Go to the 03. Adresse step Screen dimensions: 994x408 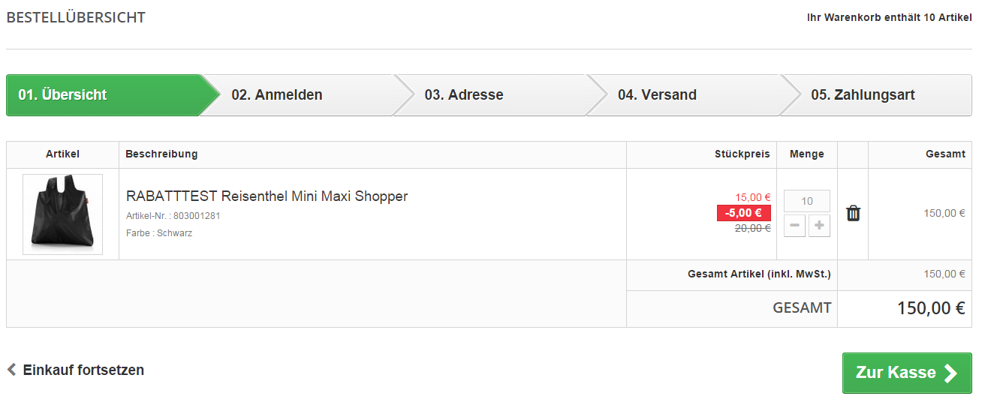point(464,95)
